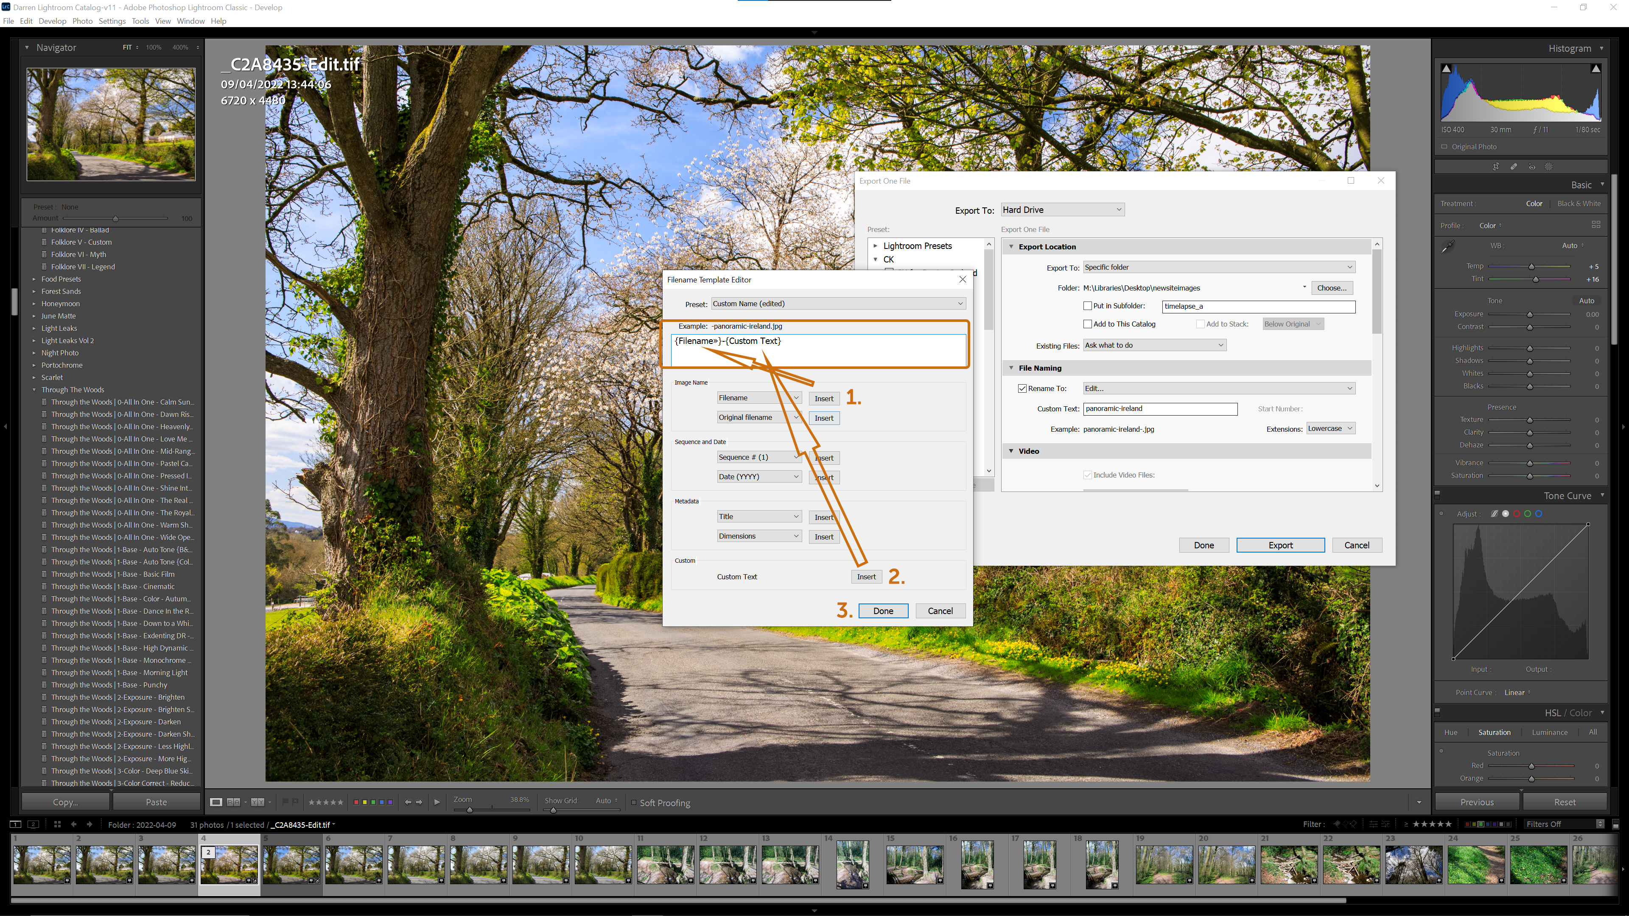Filter by edited photos sliders icon
1629x916 pixels.
click(x=1373, y=824)
